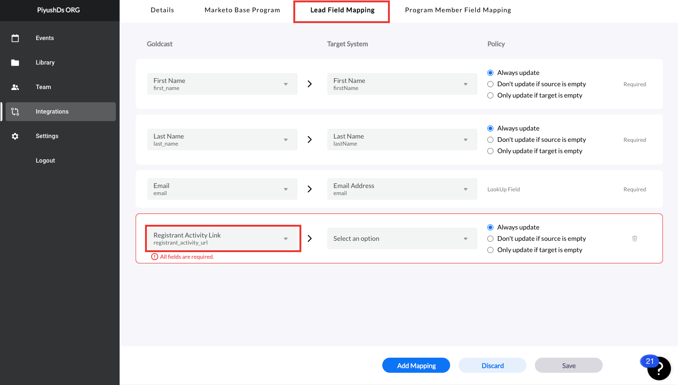Open Target System First Name firstName dropdown

402,84
